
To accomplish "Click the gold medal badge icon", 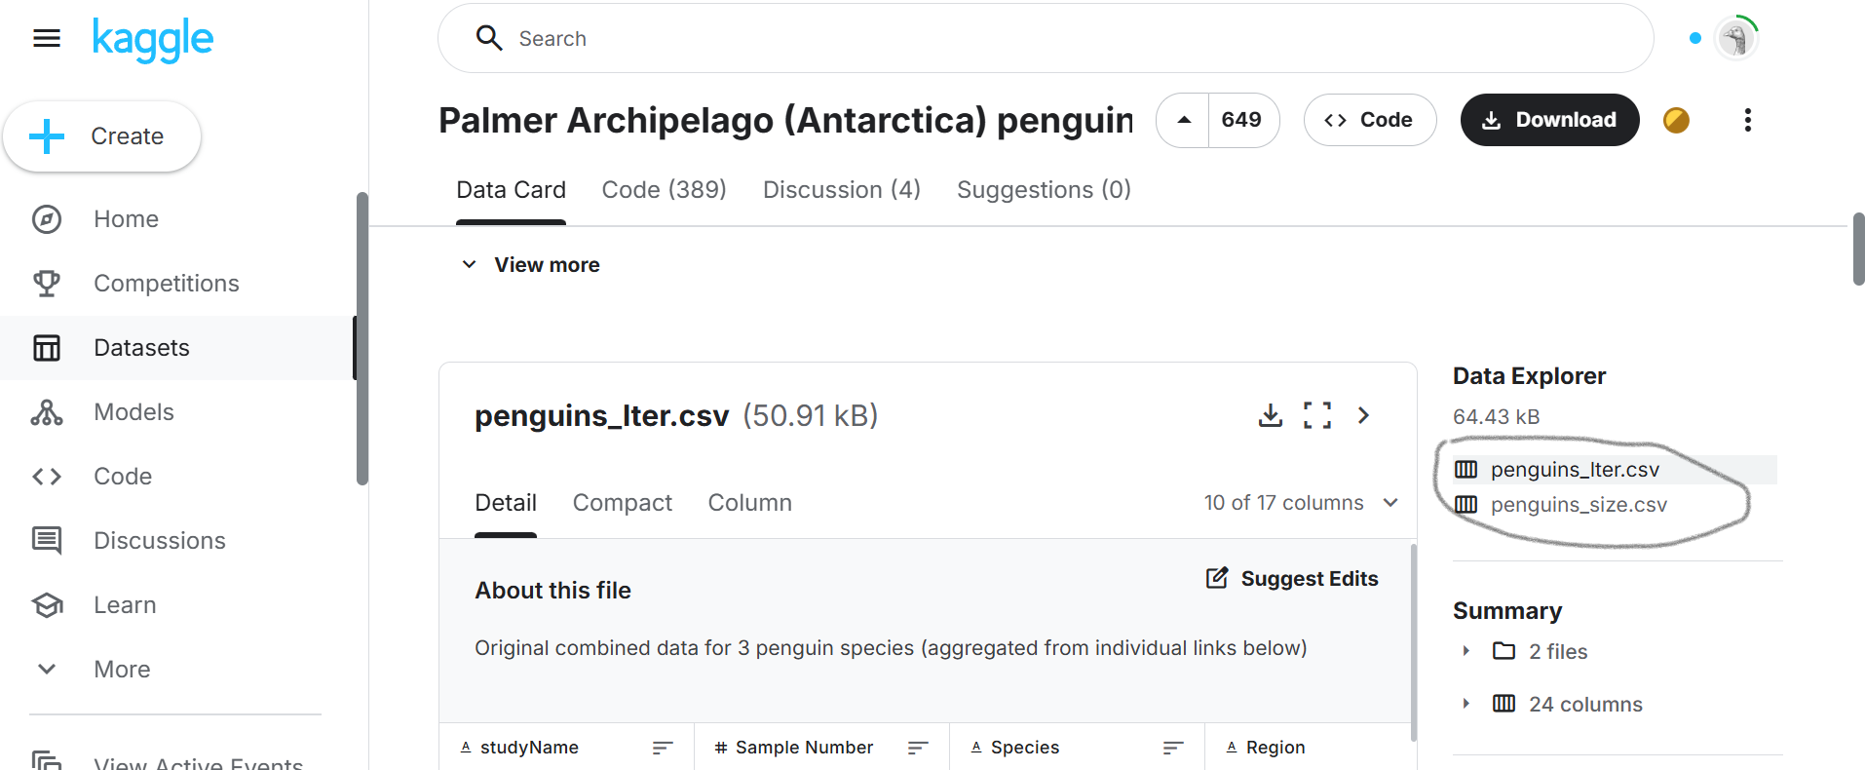I will [1677, 120].
